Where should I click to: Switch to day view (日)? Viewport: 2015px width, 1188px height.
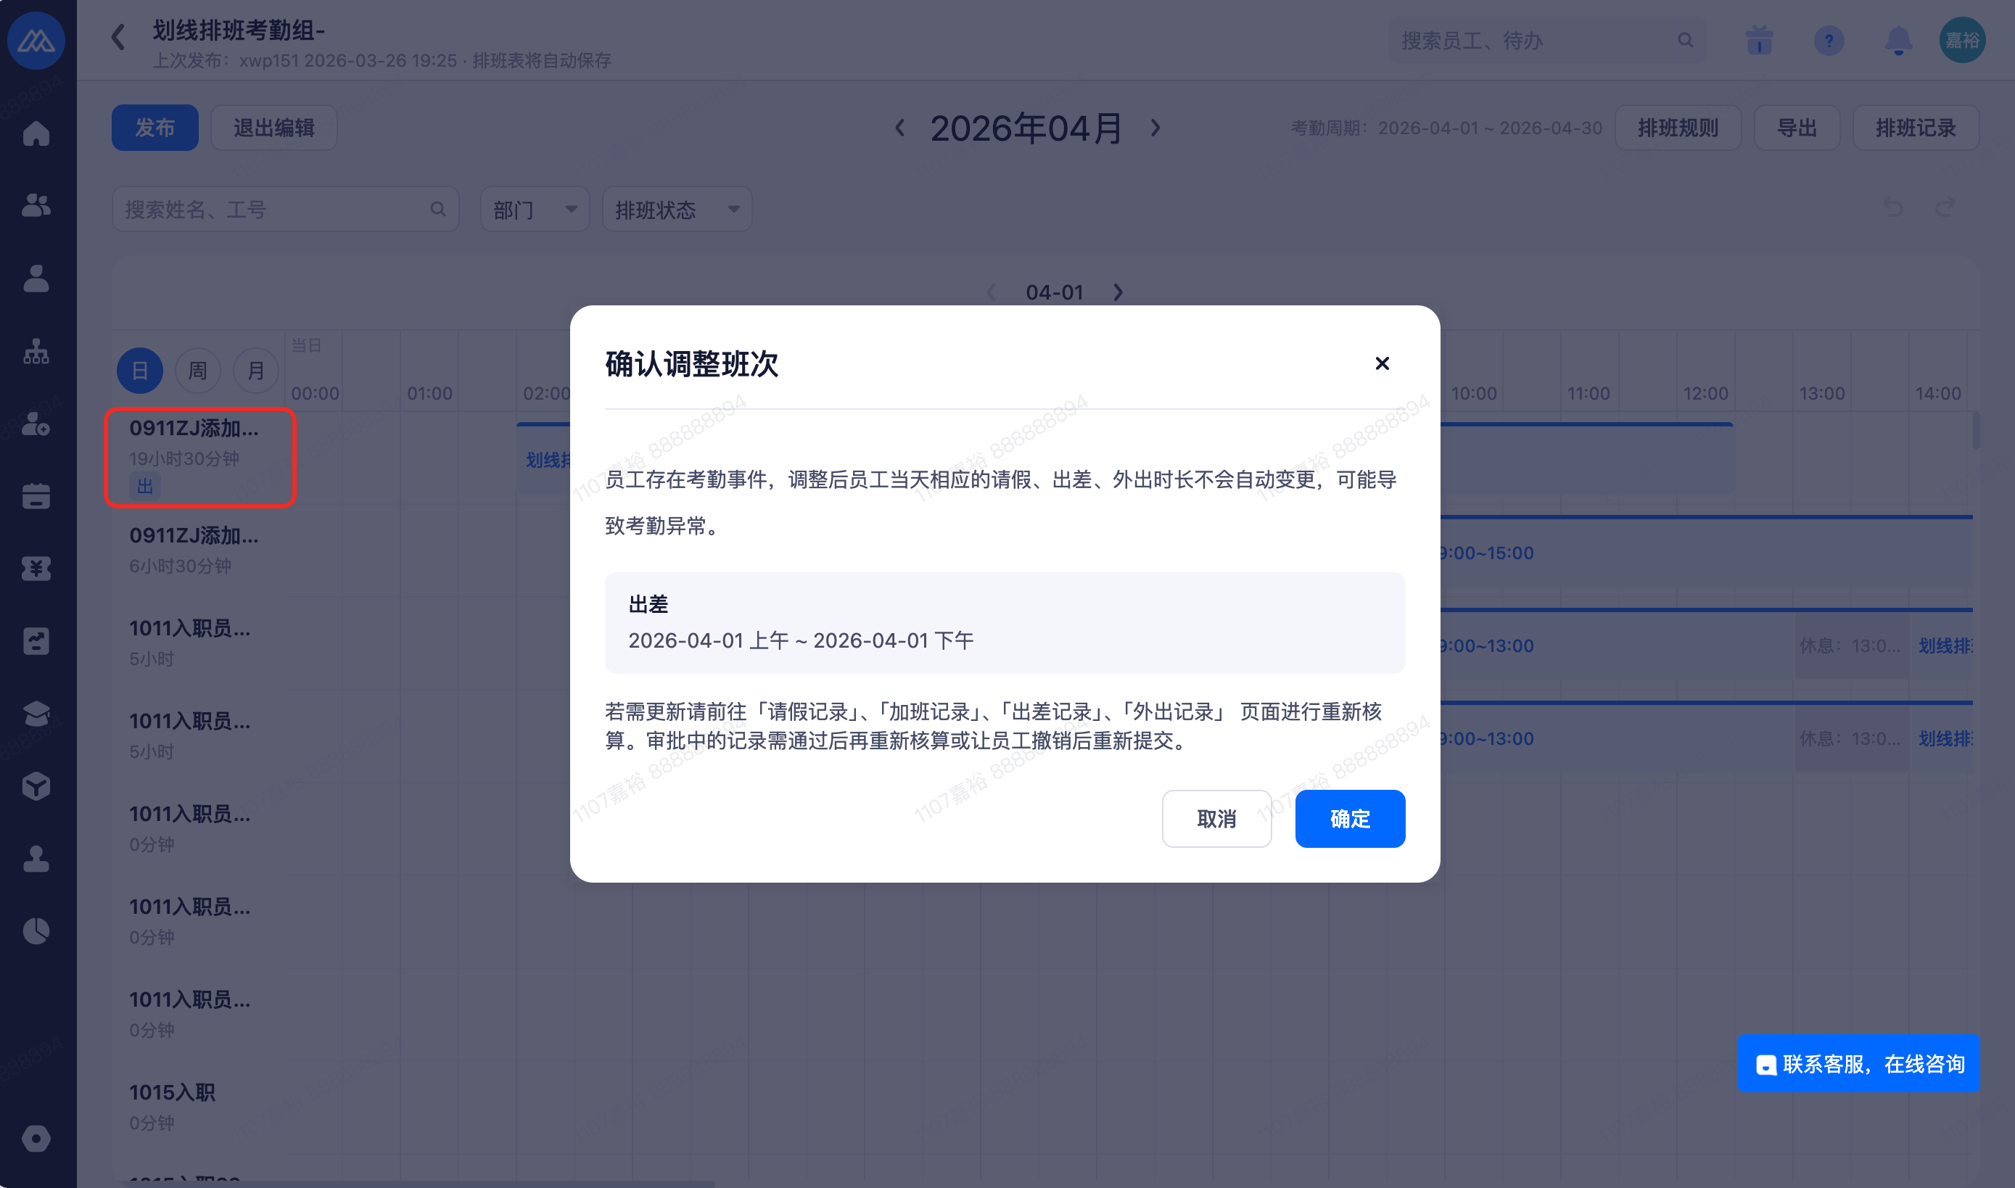[139, 371]
